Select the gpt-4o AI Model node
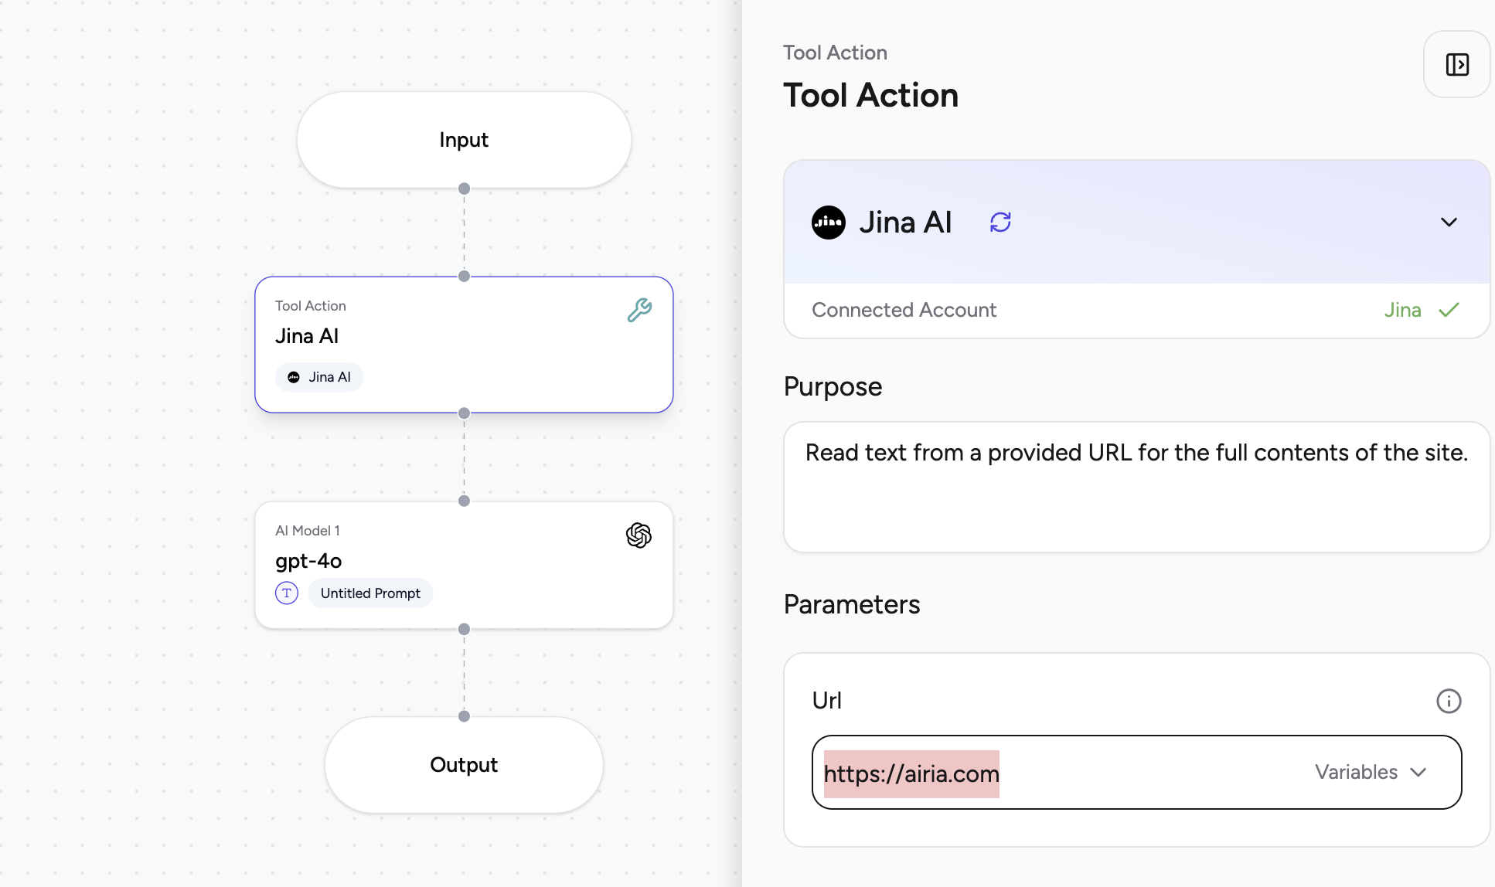Viewport: 1495px width, 887px height. tap(464, 565)
